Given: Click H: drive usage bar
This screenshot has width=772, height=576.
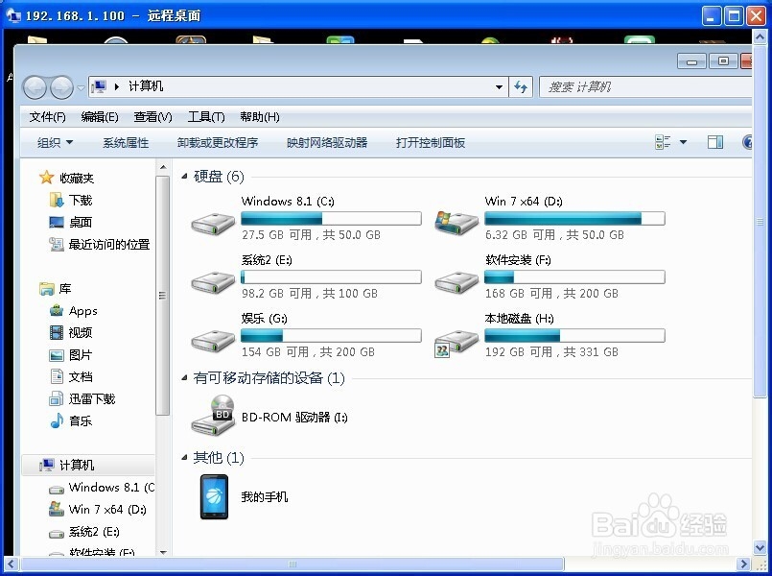Looking at the screenshot, I should click(x=574, y=336).
